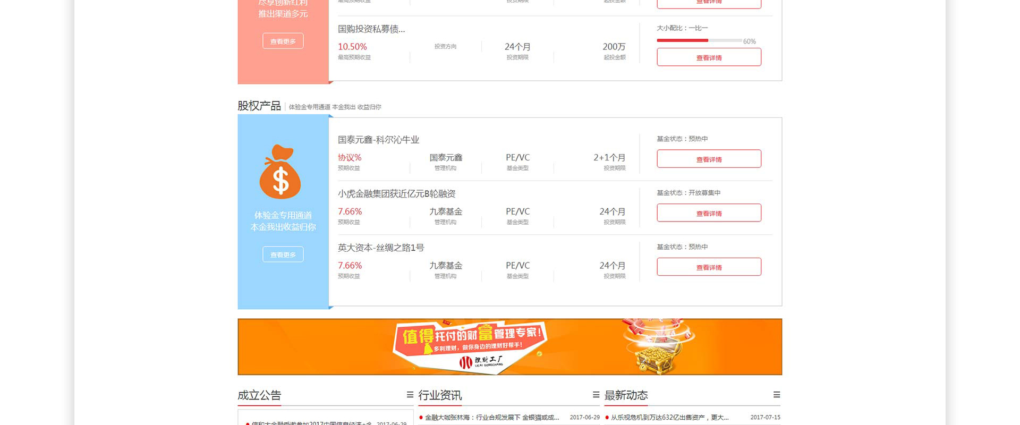Click the orange money bag icon

click(280, 172)
